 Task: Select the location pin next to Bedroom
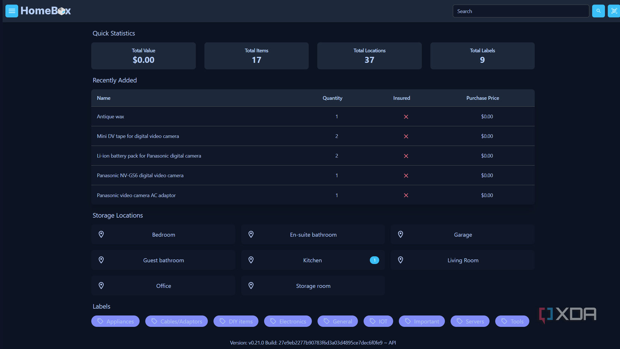tap(101, 234)
